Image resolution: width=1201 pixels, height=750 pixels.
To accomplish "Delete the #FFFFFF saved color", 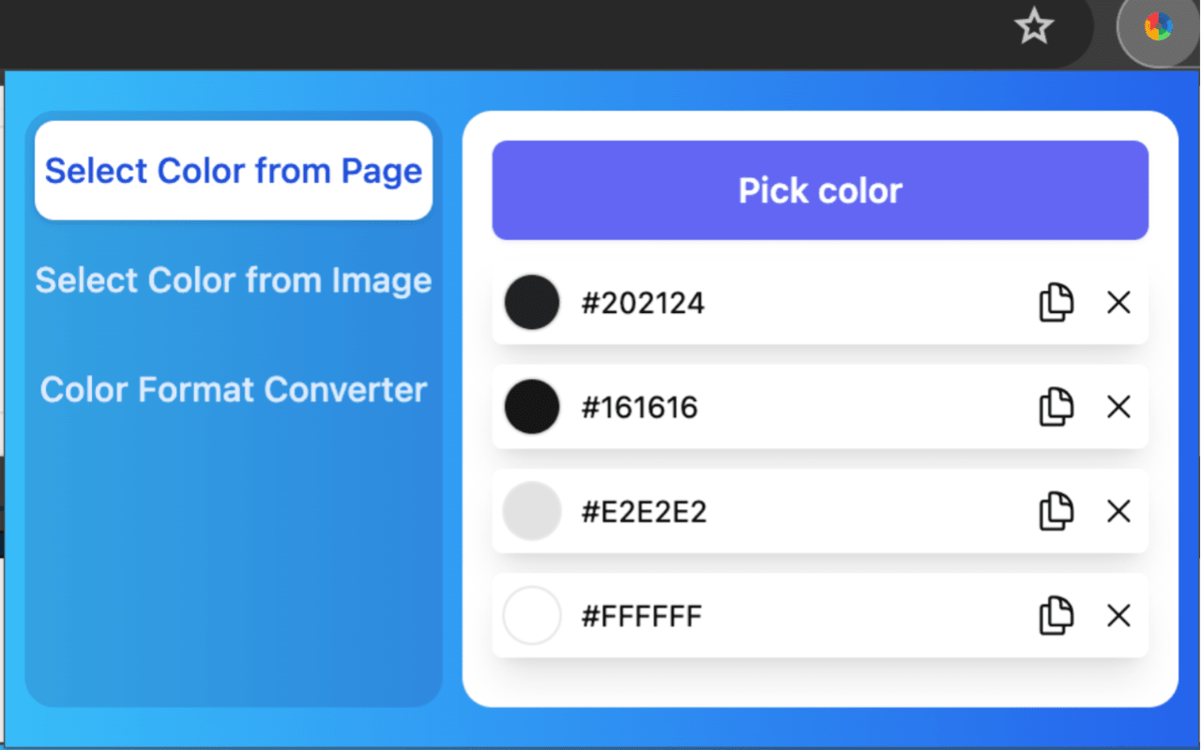I will tap(1118, 616).
